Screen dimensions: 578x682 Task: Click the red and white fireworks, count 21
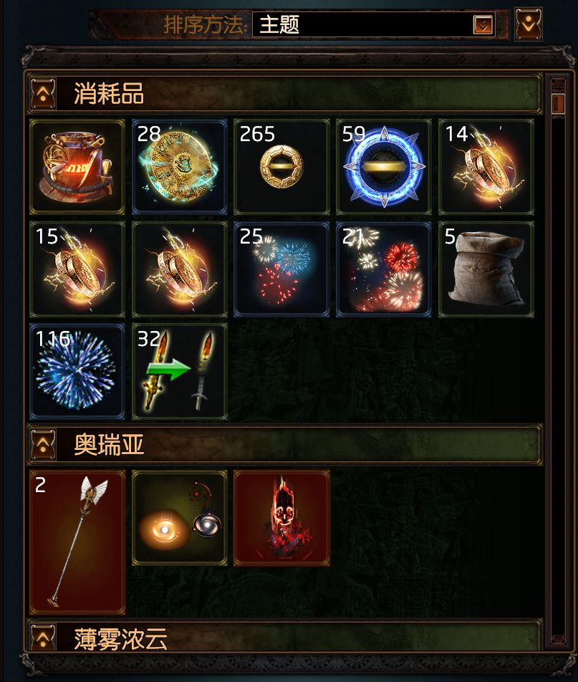pyautogui.click(x=384, y=269)
